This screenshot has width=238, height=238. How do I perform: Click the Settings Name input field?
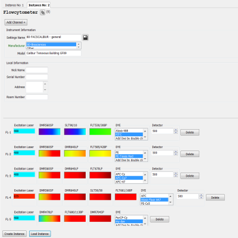tap(54, 37)
